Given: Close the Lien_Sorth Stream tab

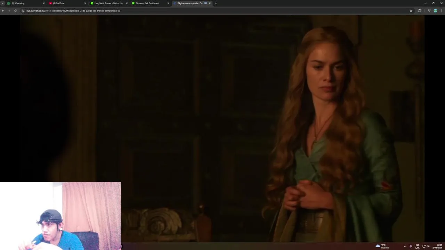Looking at the screenshot, I should click(x=127, y=3).
